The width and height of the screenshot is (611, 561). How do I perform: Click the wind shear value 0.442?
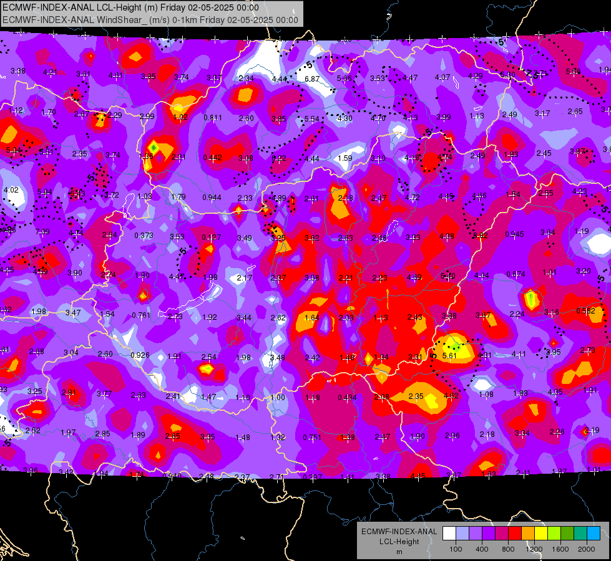click(212, 158)
